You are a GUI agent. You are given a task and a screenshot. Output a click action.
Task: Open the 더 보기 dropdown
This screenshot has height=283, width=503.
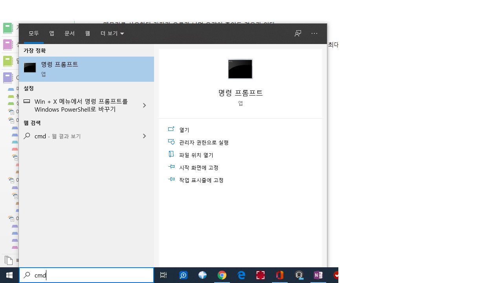coord(112,33)
